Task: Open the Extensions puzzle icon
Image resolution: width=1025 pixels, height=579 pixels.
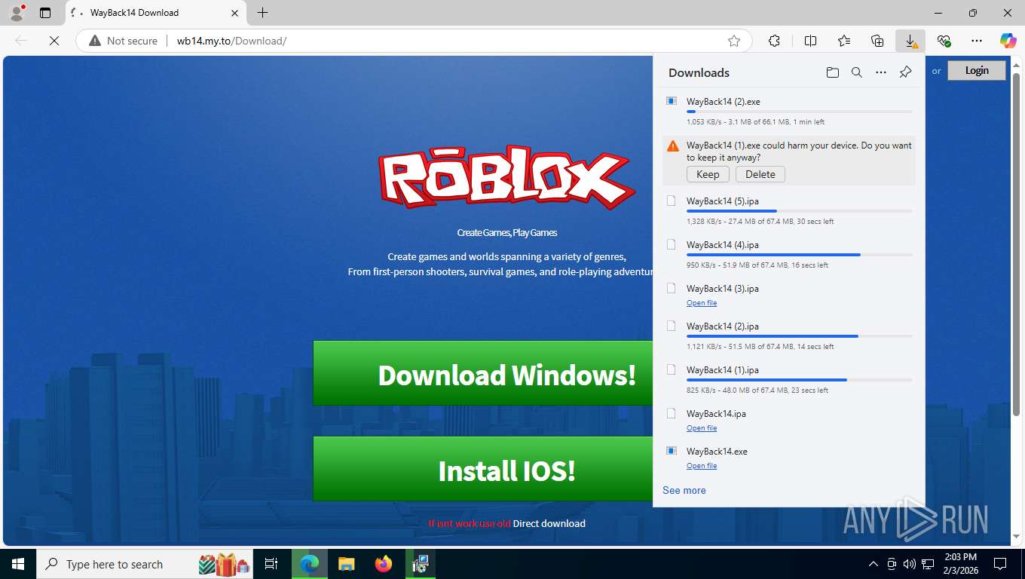Action: [774, 41]
